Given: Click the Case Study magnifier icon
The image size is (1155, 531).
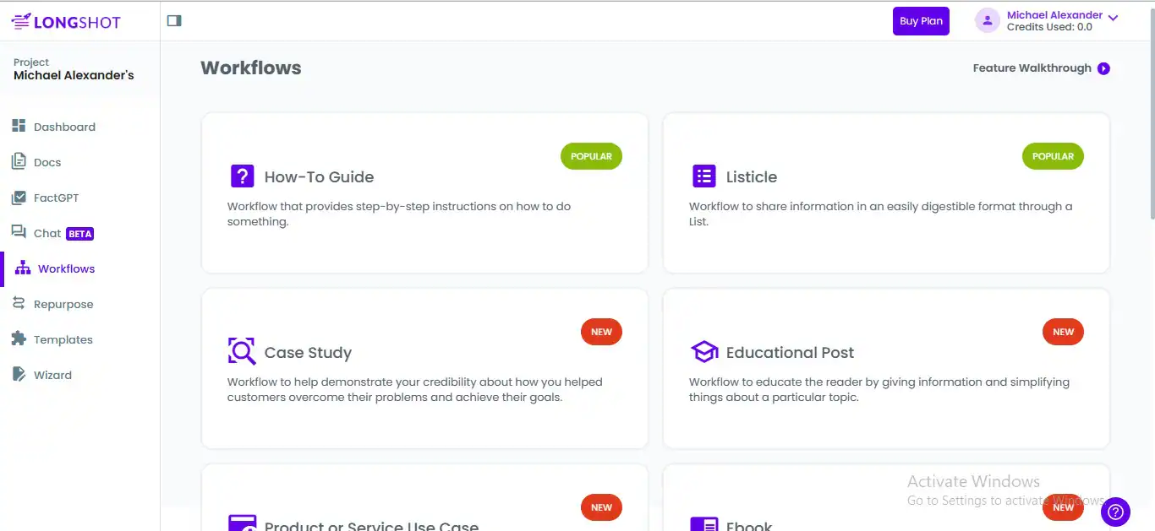Looking at the screenshot, I should coord(242,351).
